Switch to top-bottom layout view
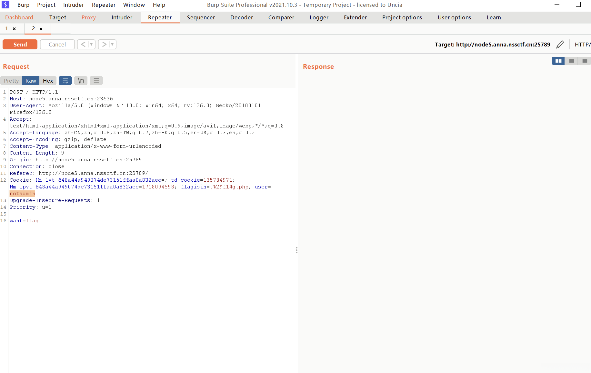Image resolution: width=591 pixels, height=373 pixels. pyautogui.click(x=572, y=61)
